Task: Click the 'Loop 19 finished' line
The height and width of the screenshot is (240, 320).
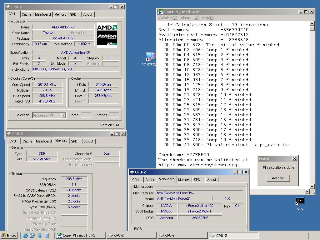Action: point(208,140)
